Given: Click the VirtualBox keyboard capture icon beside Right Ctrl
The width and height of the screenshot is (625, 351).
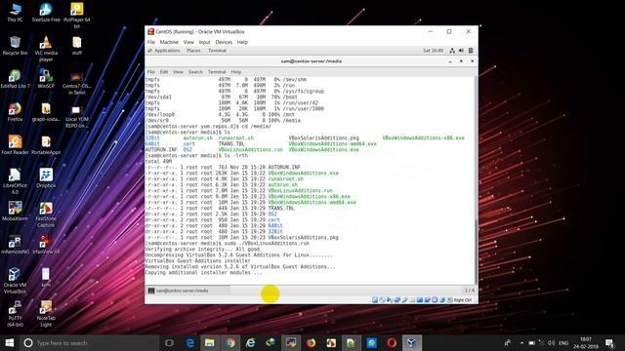Looking at the screenshot, I should (x=449, y=300).
